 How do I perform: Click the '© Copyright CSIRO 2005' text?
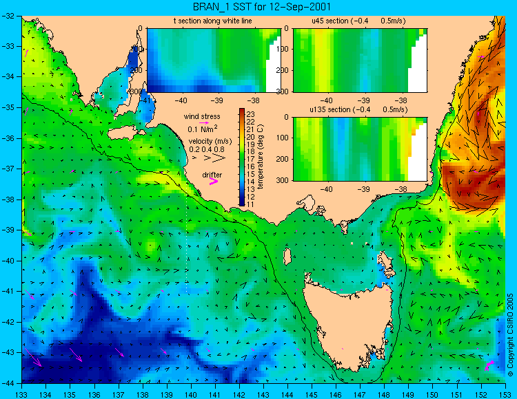[x=510, y=335]
